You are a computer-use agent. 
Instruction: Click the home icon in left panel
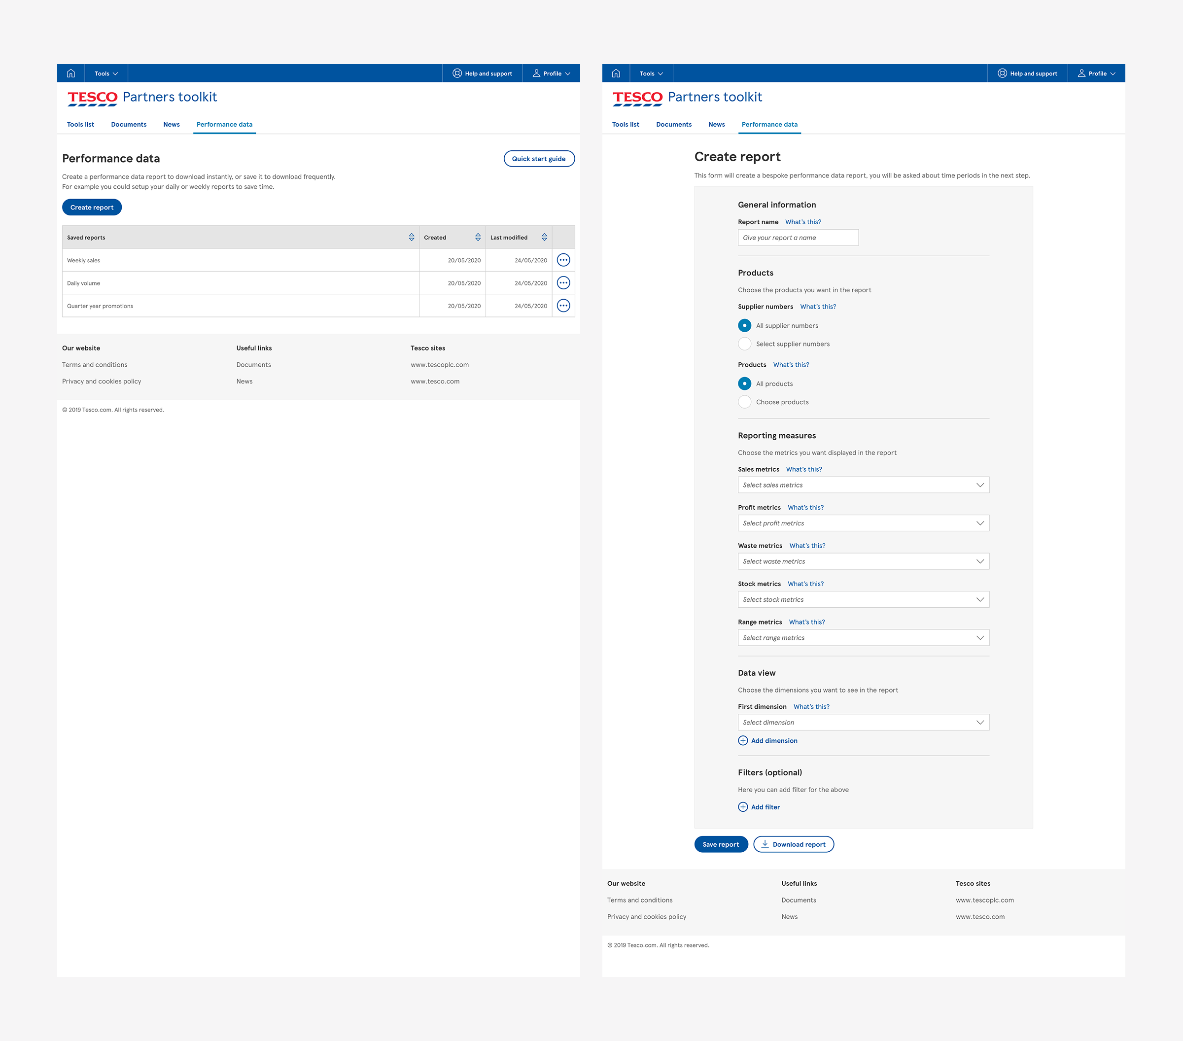(70, 73)
